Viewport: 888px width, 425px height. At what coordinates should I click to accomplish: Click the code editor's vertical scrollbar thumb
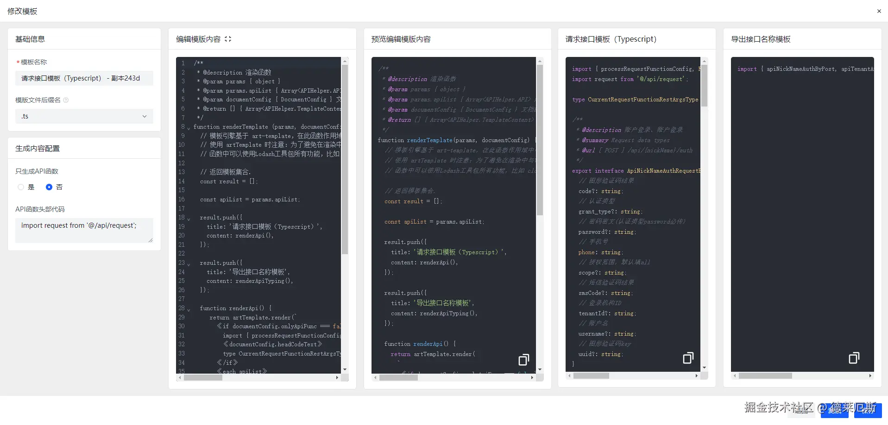pyautogui.click(x=345, y=159)
